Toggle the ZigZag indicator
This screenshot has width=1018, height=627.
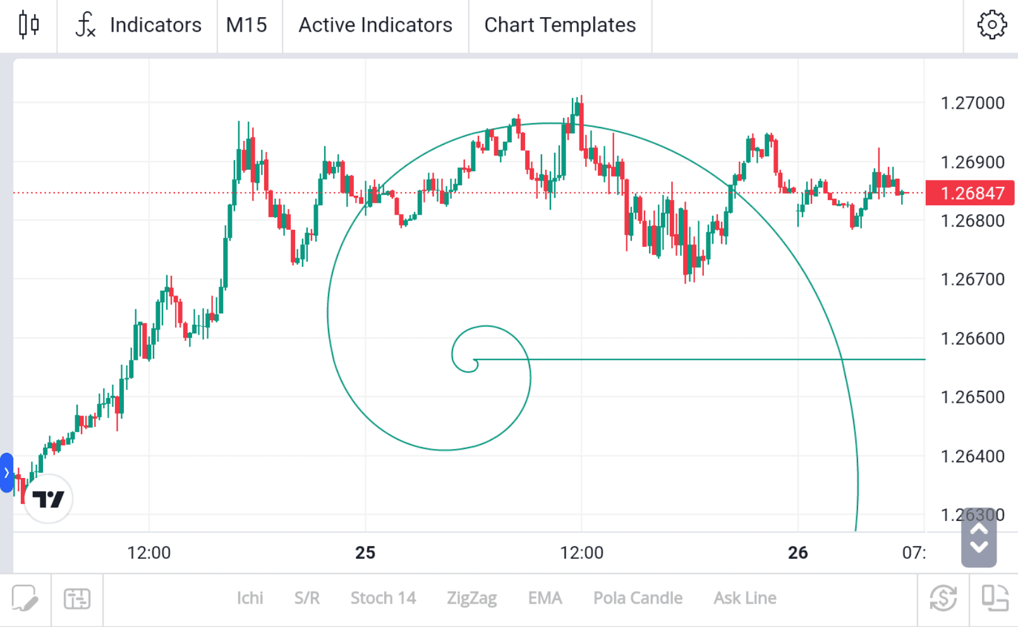[x=471, y=598]
